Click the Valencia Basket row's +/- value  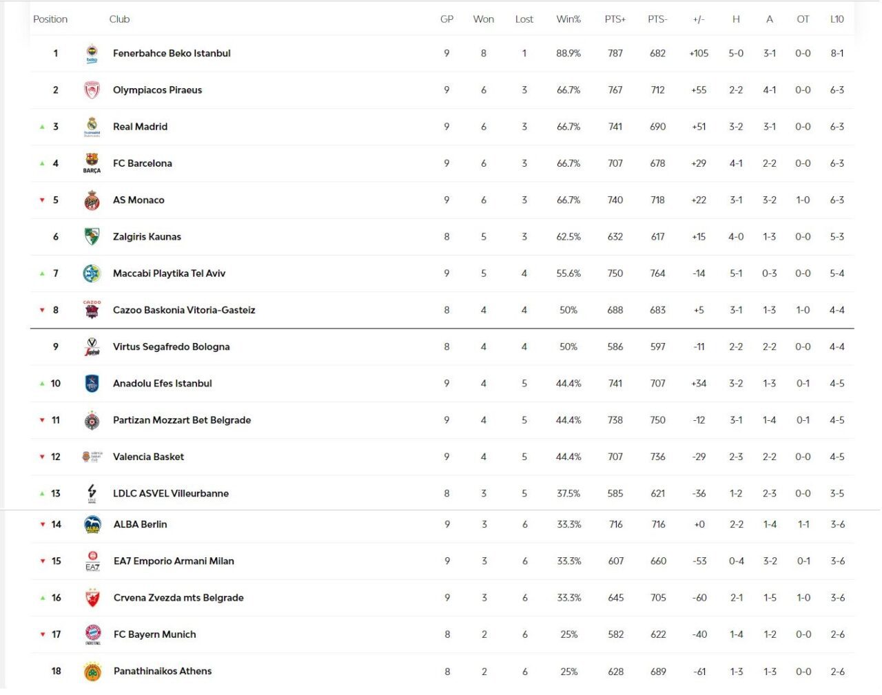tap(699, 457)
